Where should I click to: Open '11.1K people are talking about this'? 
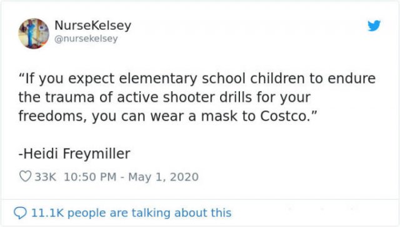point(131,213)
